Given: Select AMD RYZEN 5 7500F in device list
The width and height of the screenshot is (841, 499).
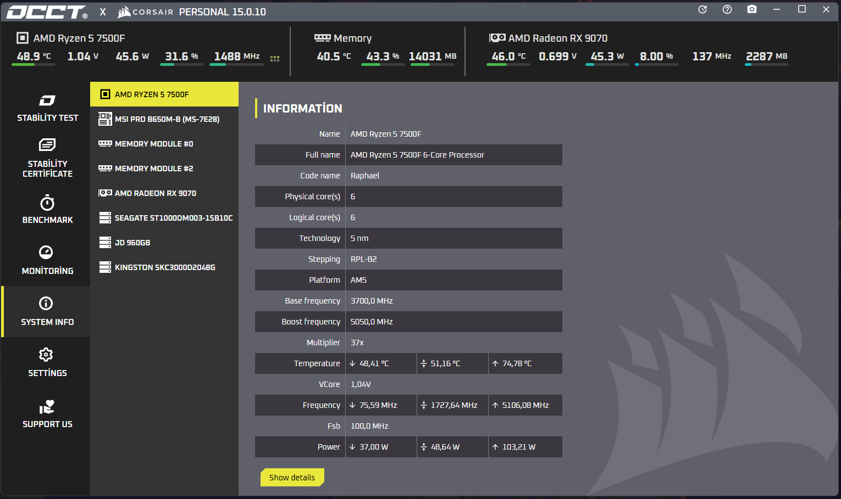Looking at the screenshot, I should coord(164,94).
